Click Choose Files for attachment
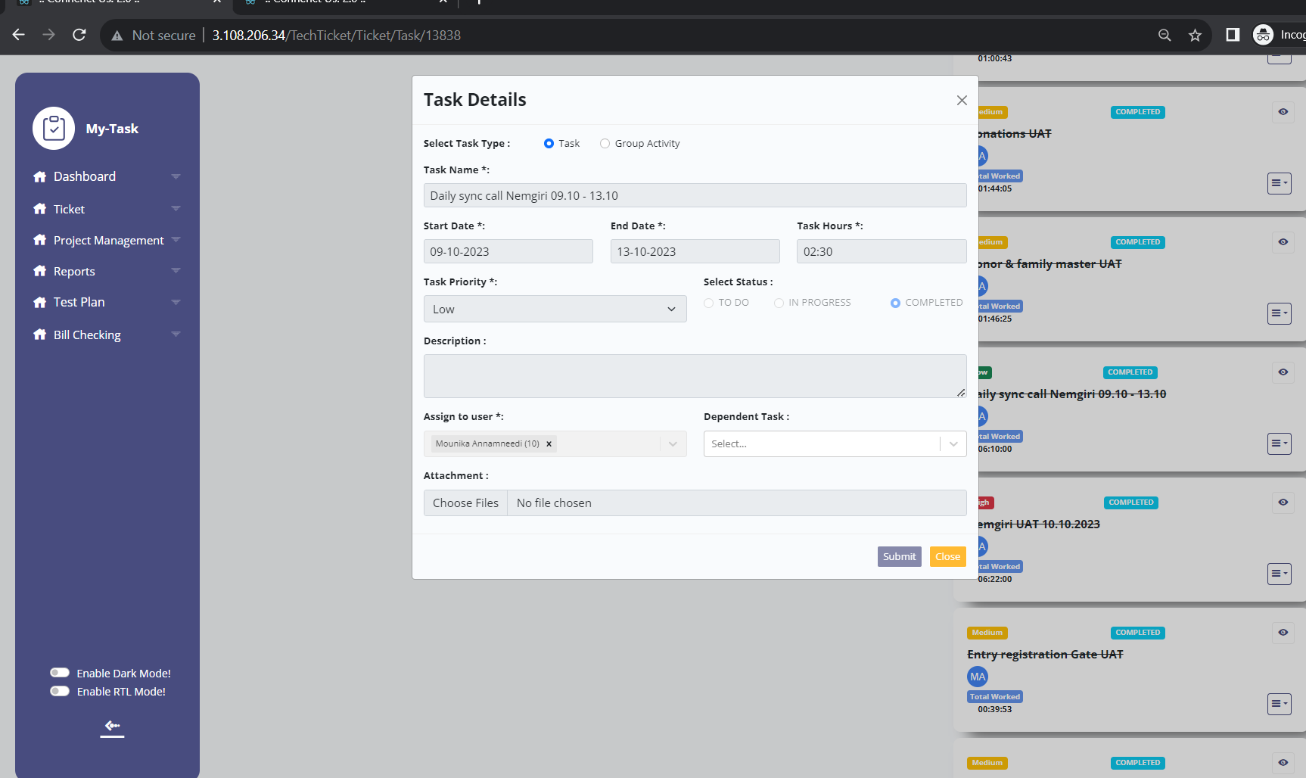 coord(465,503)
